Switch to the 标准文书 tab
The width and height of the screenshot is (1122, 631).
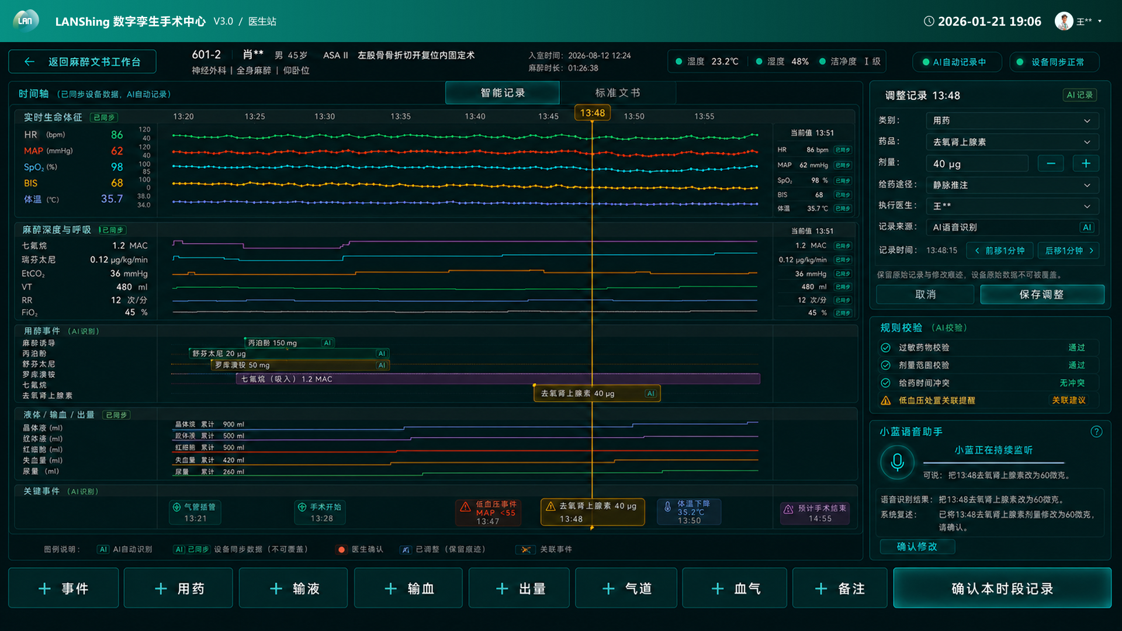coord(618,93)
